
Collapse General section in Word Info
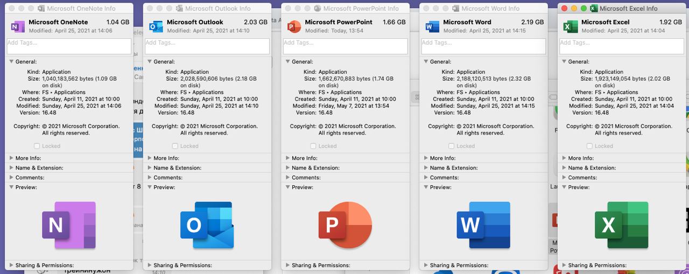425,61
